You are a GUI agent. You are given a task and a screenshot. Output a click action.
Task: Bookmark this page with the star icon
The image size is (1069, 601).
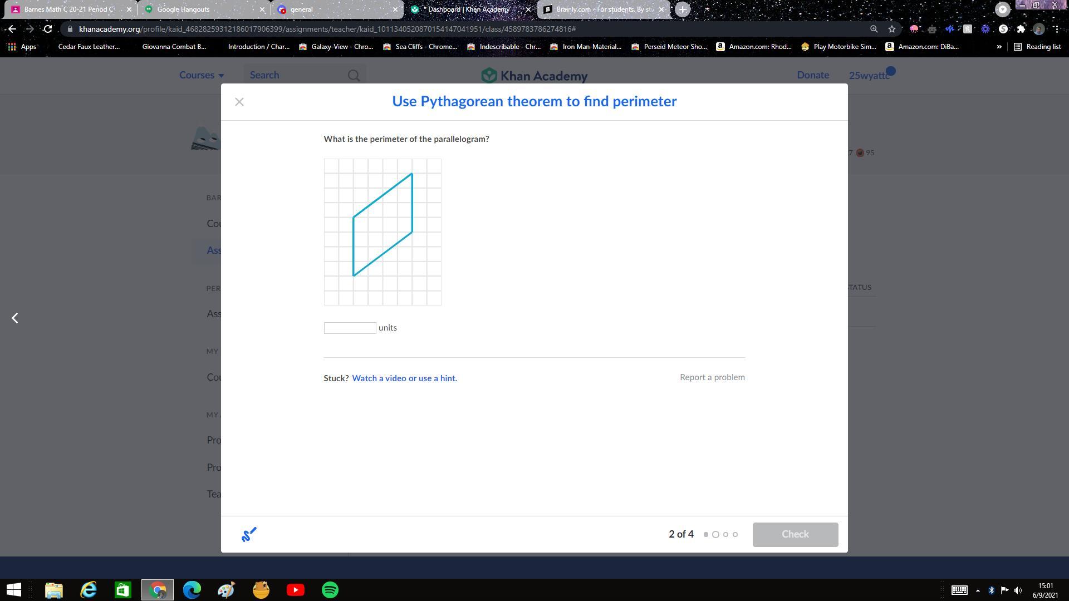point(892,29)
